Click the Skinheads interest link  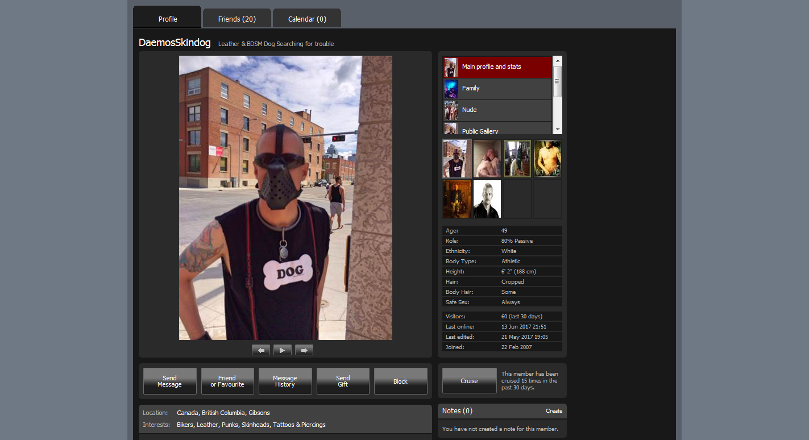point(255,425)
